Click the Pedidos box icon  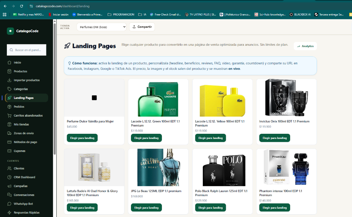[9, 107]
